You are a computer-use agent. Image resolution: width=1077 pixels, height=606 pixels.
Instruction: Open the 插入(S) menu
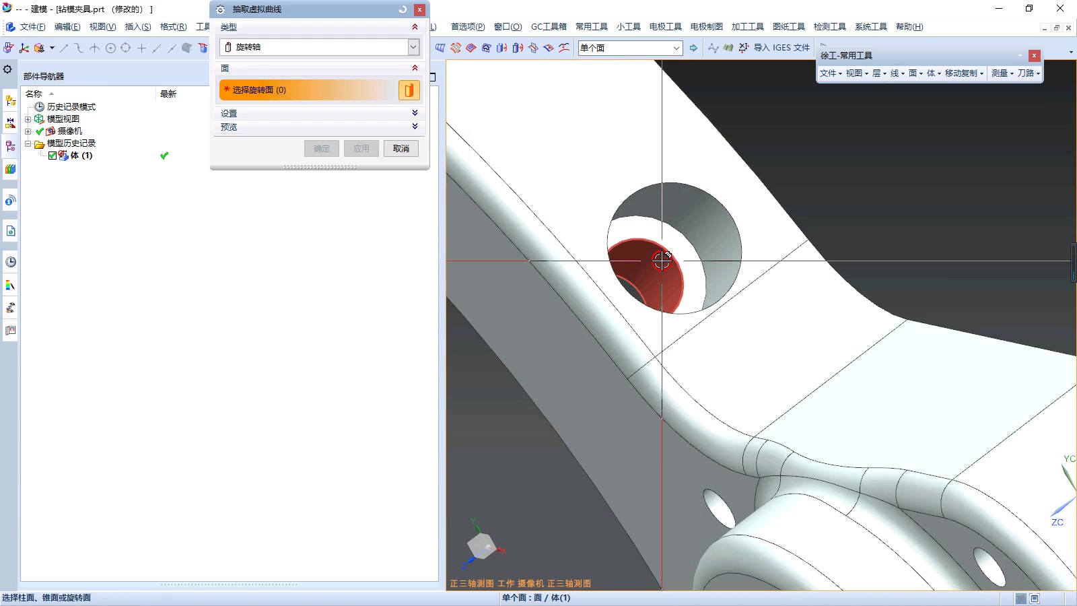pyautogui.click(x=138, y=27)
